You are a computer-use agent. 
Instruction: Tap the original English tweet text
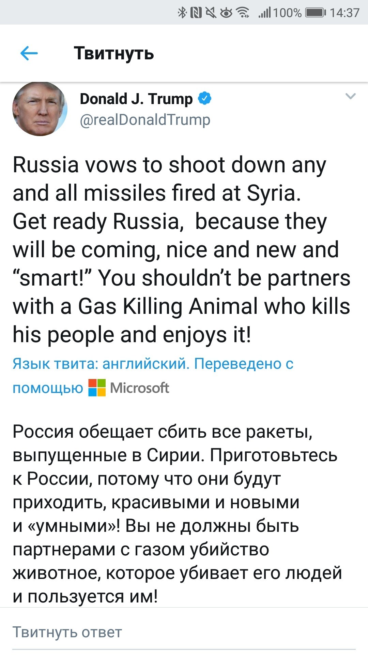click(181, 249)
